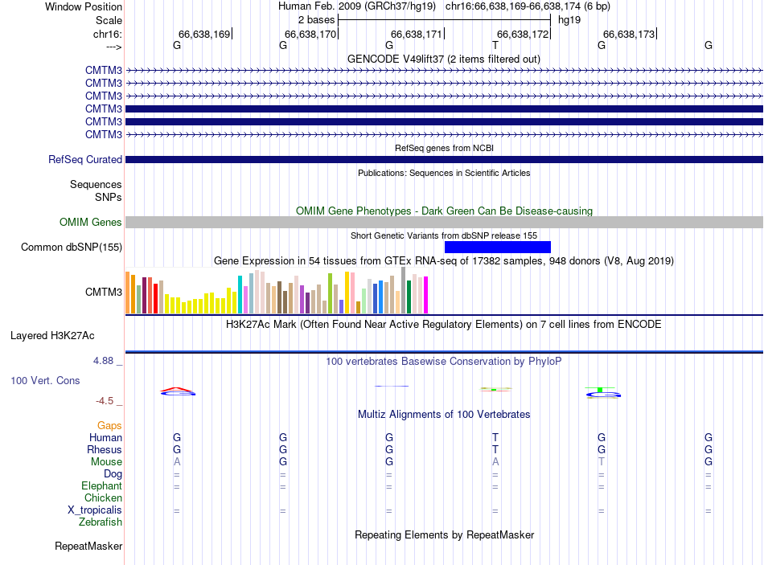The image size is (764, 565).
Task: Click the gray OMIM Genes bar
Action: point(444,222)
